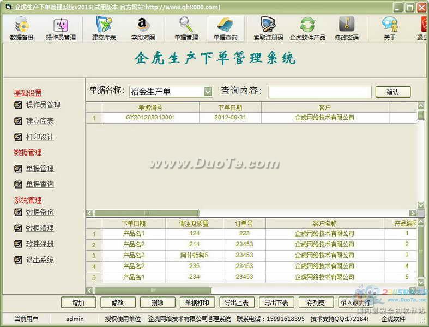Select 单据查询 toolbar icon

click(226, 29)
